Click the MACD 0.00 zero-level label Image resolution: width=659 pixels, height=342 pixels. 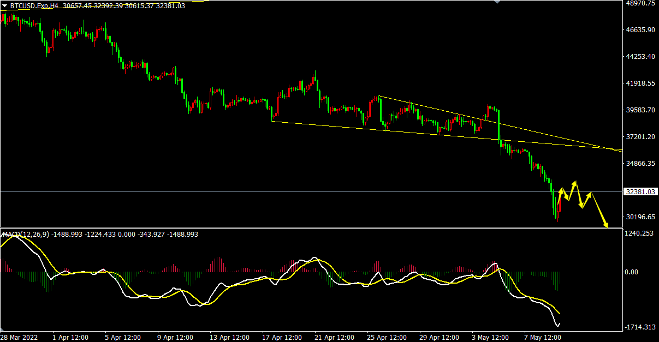tap(632, 272)
